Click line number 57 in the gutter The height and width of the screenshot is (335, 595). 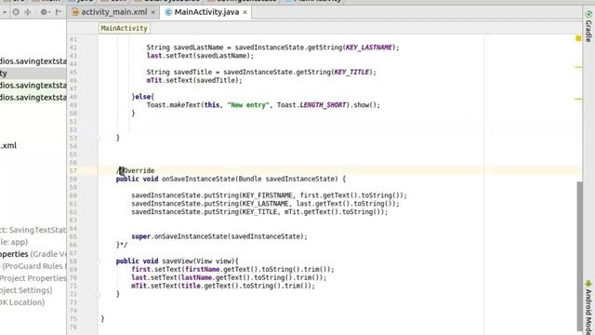click(x=73, y=171)
